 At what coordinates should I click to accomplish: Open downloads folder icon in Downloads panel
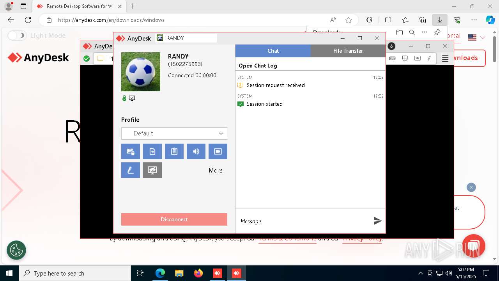(399, 32)
